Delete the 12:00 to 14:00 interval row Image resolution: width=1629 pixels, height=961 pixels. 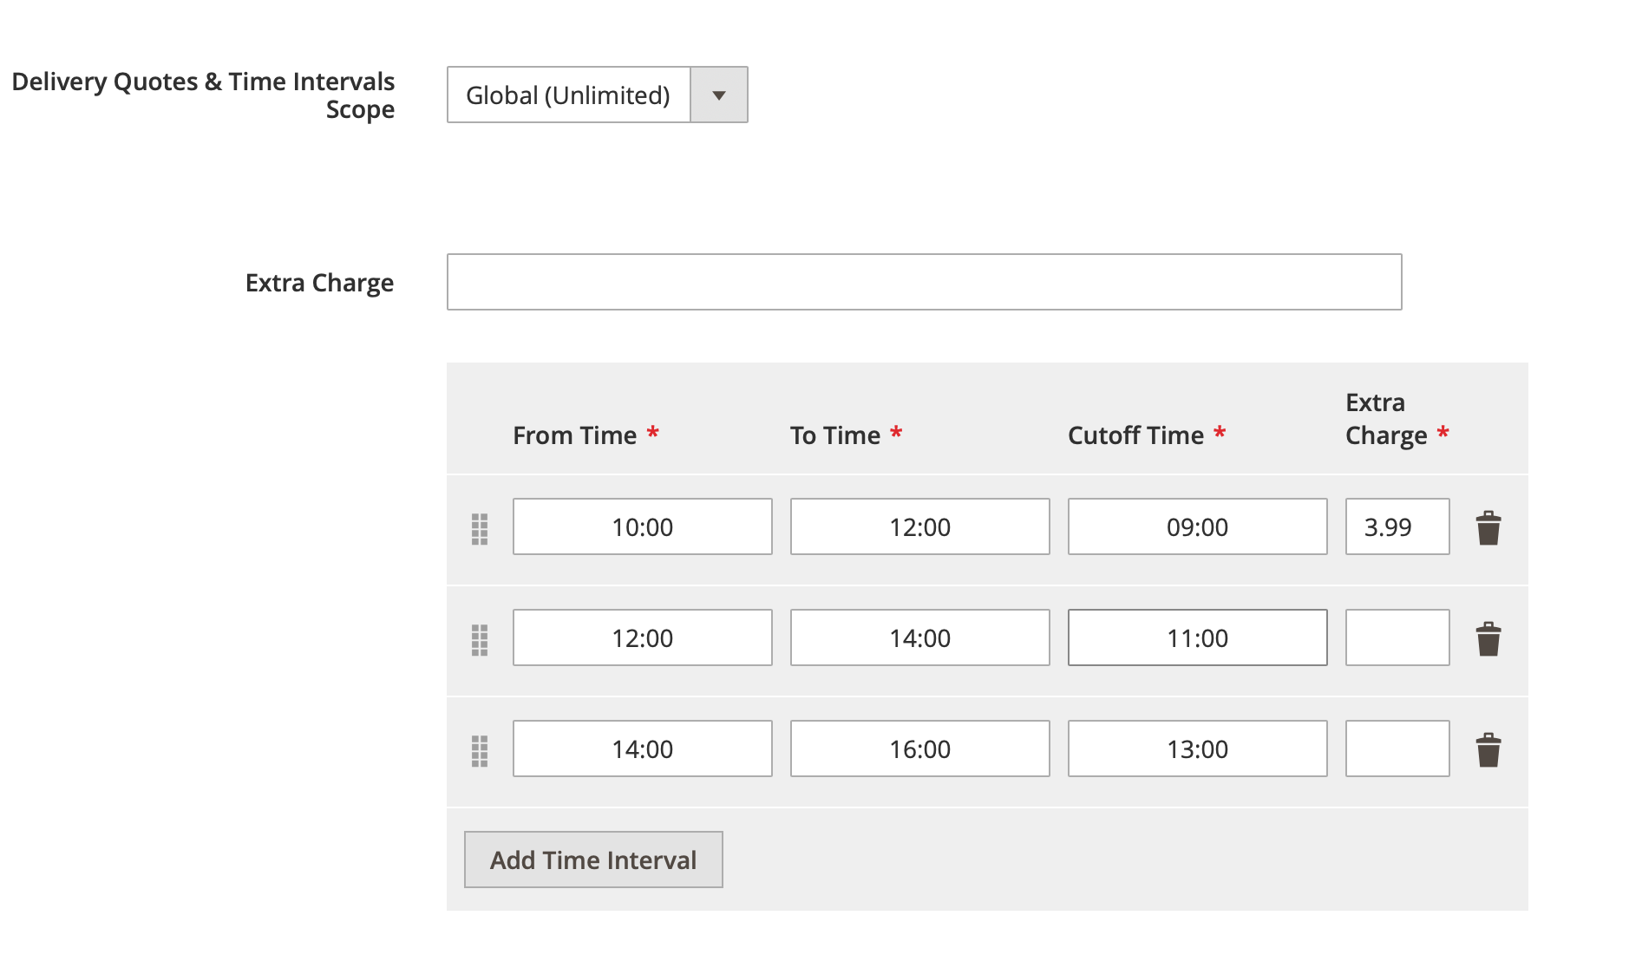tap(1488, 638)
